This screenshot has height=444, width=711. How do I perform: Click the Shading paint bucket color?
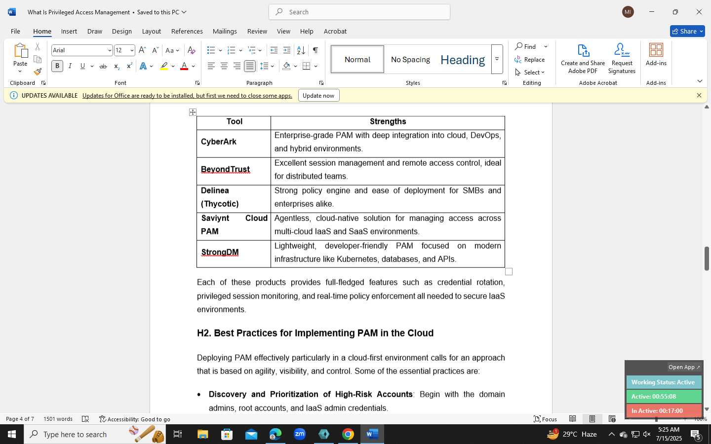pos(286,66)
